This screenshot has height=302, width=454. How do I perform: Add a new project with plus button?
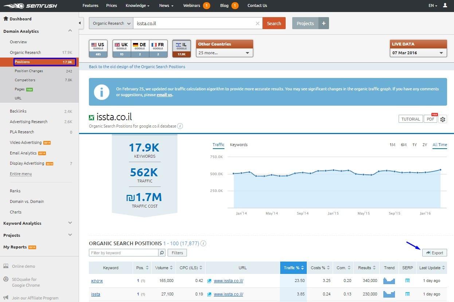tap(324, 23)
